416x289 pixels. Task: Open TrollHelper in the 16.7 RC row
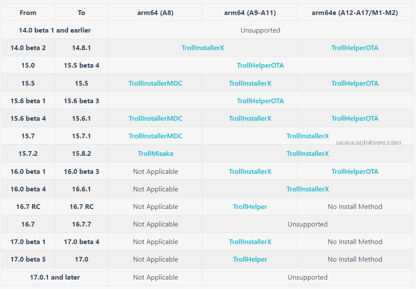250,207
